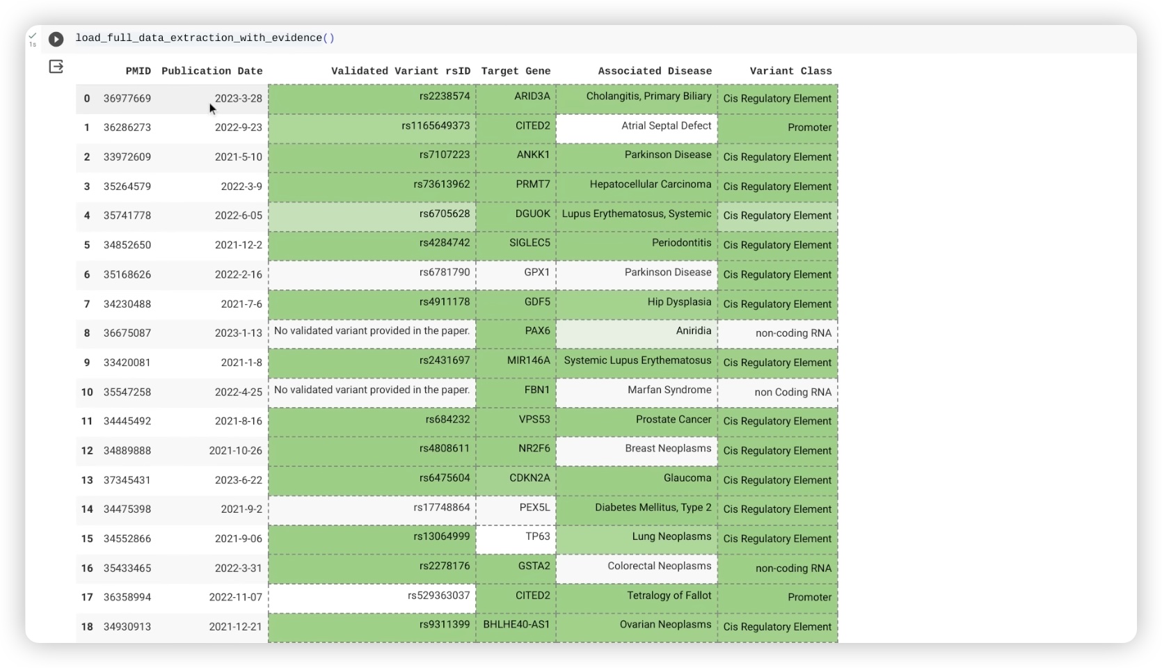The image size is (1162, 668).
Task: Click the MIR146A gene cell
Action: coord(516,363)
